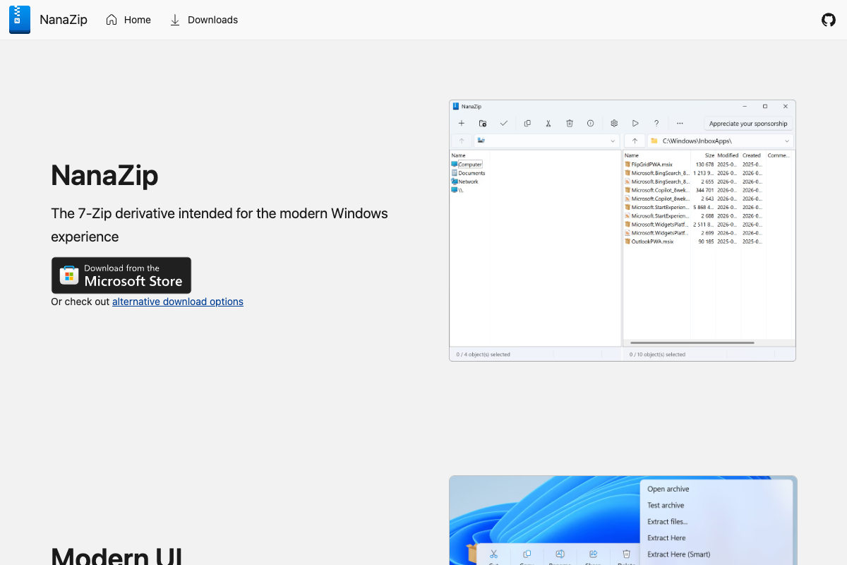847x565 pixels.
Task: Click the scissors Move toolbar icon
Action: point(548,123)
